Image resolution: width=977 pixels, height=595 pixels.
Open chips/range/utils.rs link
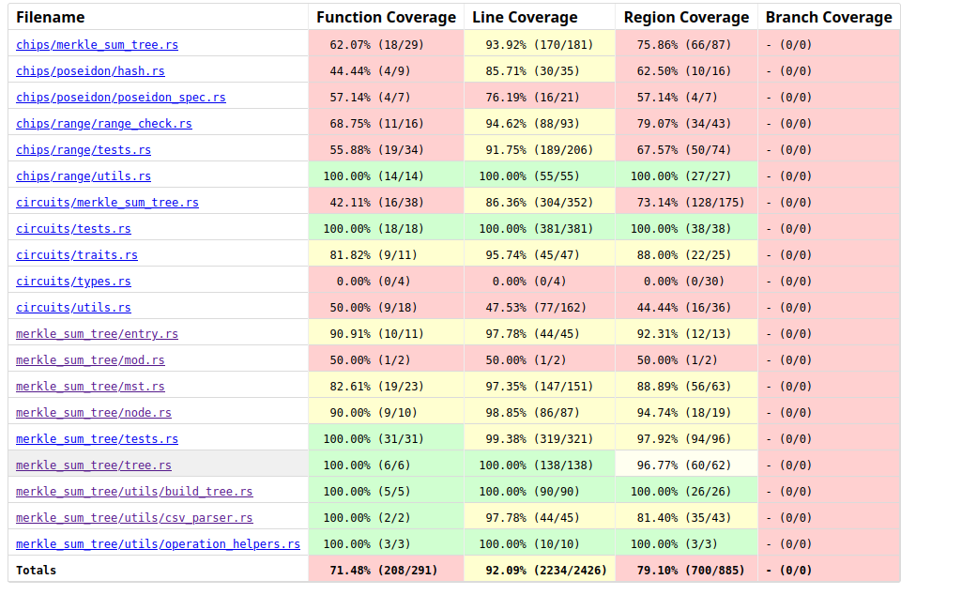[84, 176]
